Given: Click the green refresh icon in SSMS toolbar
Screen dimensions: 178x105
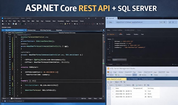Looking at the screenshot, I should pos(116,75).
